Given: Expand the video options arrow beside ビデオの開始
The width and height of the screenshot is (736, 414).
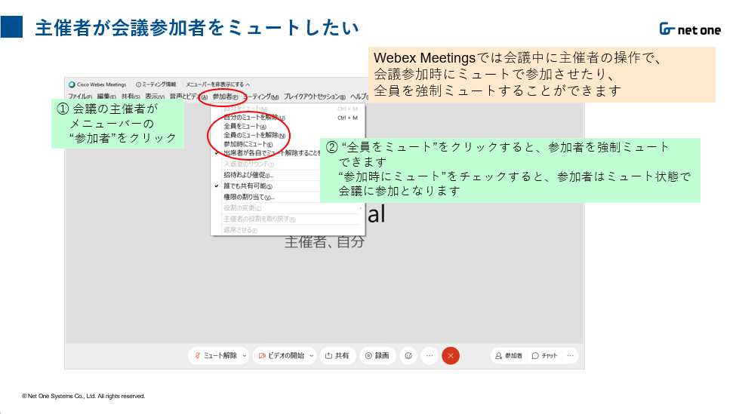Looking at the screenshot, I should [312, 356].
